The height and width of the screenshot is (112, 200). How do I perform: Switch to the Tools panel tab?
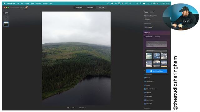[x=146, y=12]
